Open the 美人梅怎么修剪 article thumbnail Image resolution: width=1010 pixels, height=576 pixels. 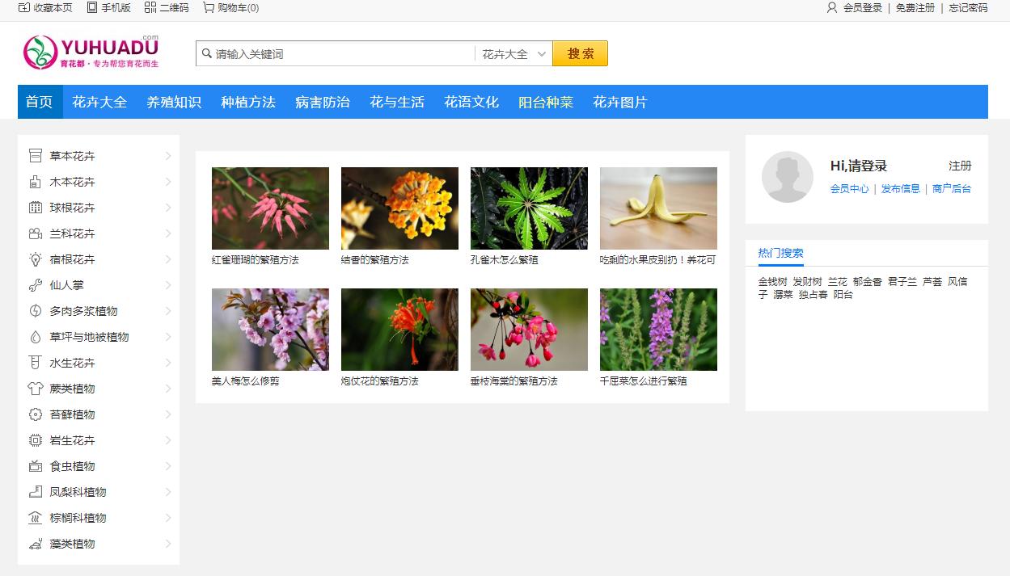point(270,329)
